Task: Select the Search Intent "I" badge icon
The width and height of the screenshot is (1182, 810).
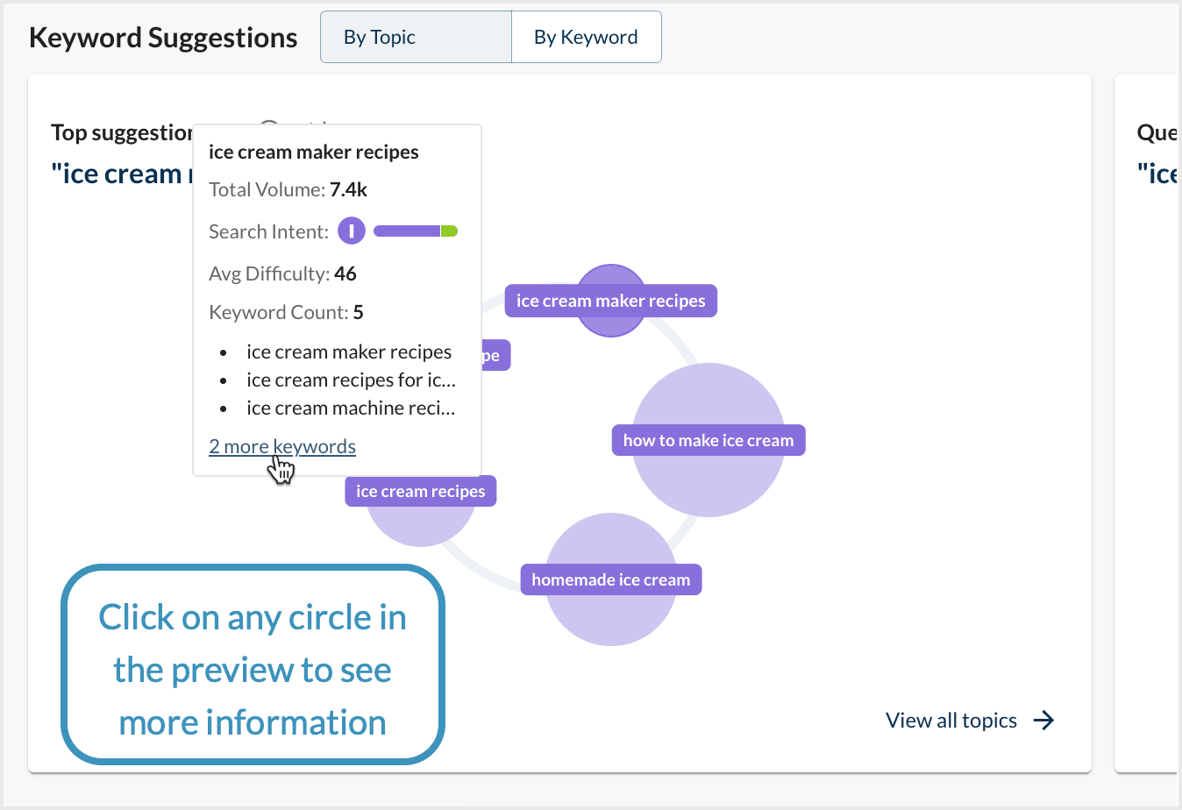Action: click(x=351, y=230)
